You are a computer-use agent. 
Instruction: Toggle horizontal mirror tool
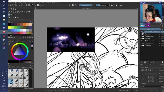pyautogui.click(x=112, y=5)
